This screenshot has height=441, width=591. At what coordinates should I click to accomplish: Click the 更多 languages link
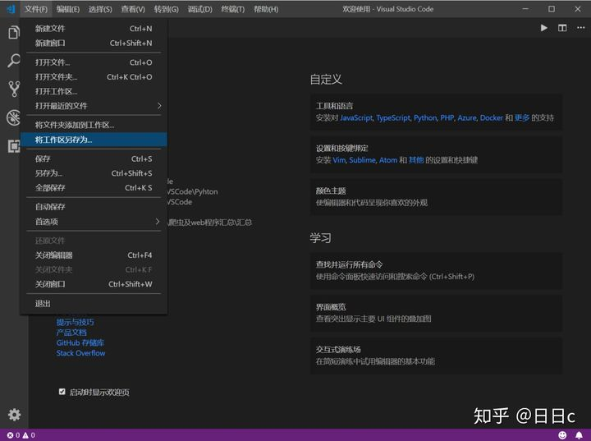tap(522, 117)
